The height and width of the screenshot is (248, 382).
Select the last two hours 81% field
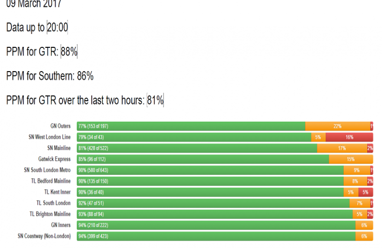click(155, 100)
